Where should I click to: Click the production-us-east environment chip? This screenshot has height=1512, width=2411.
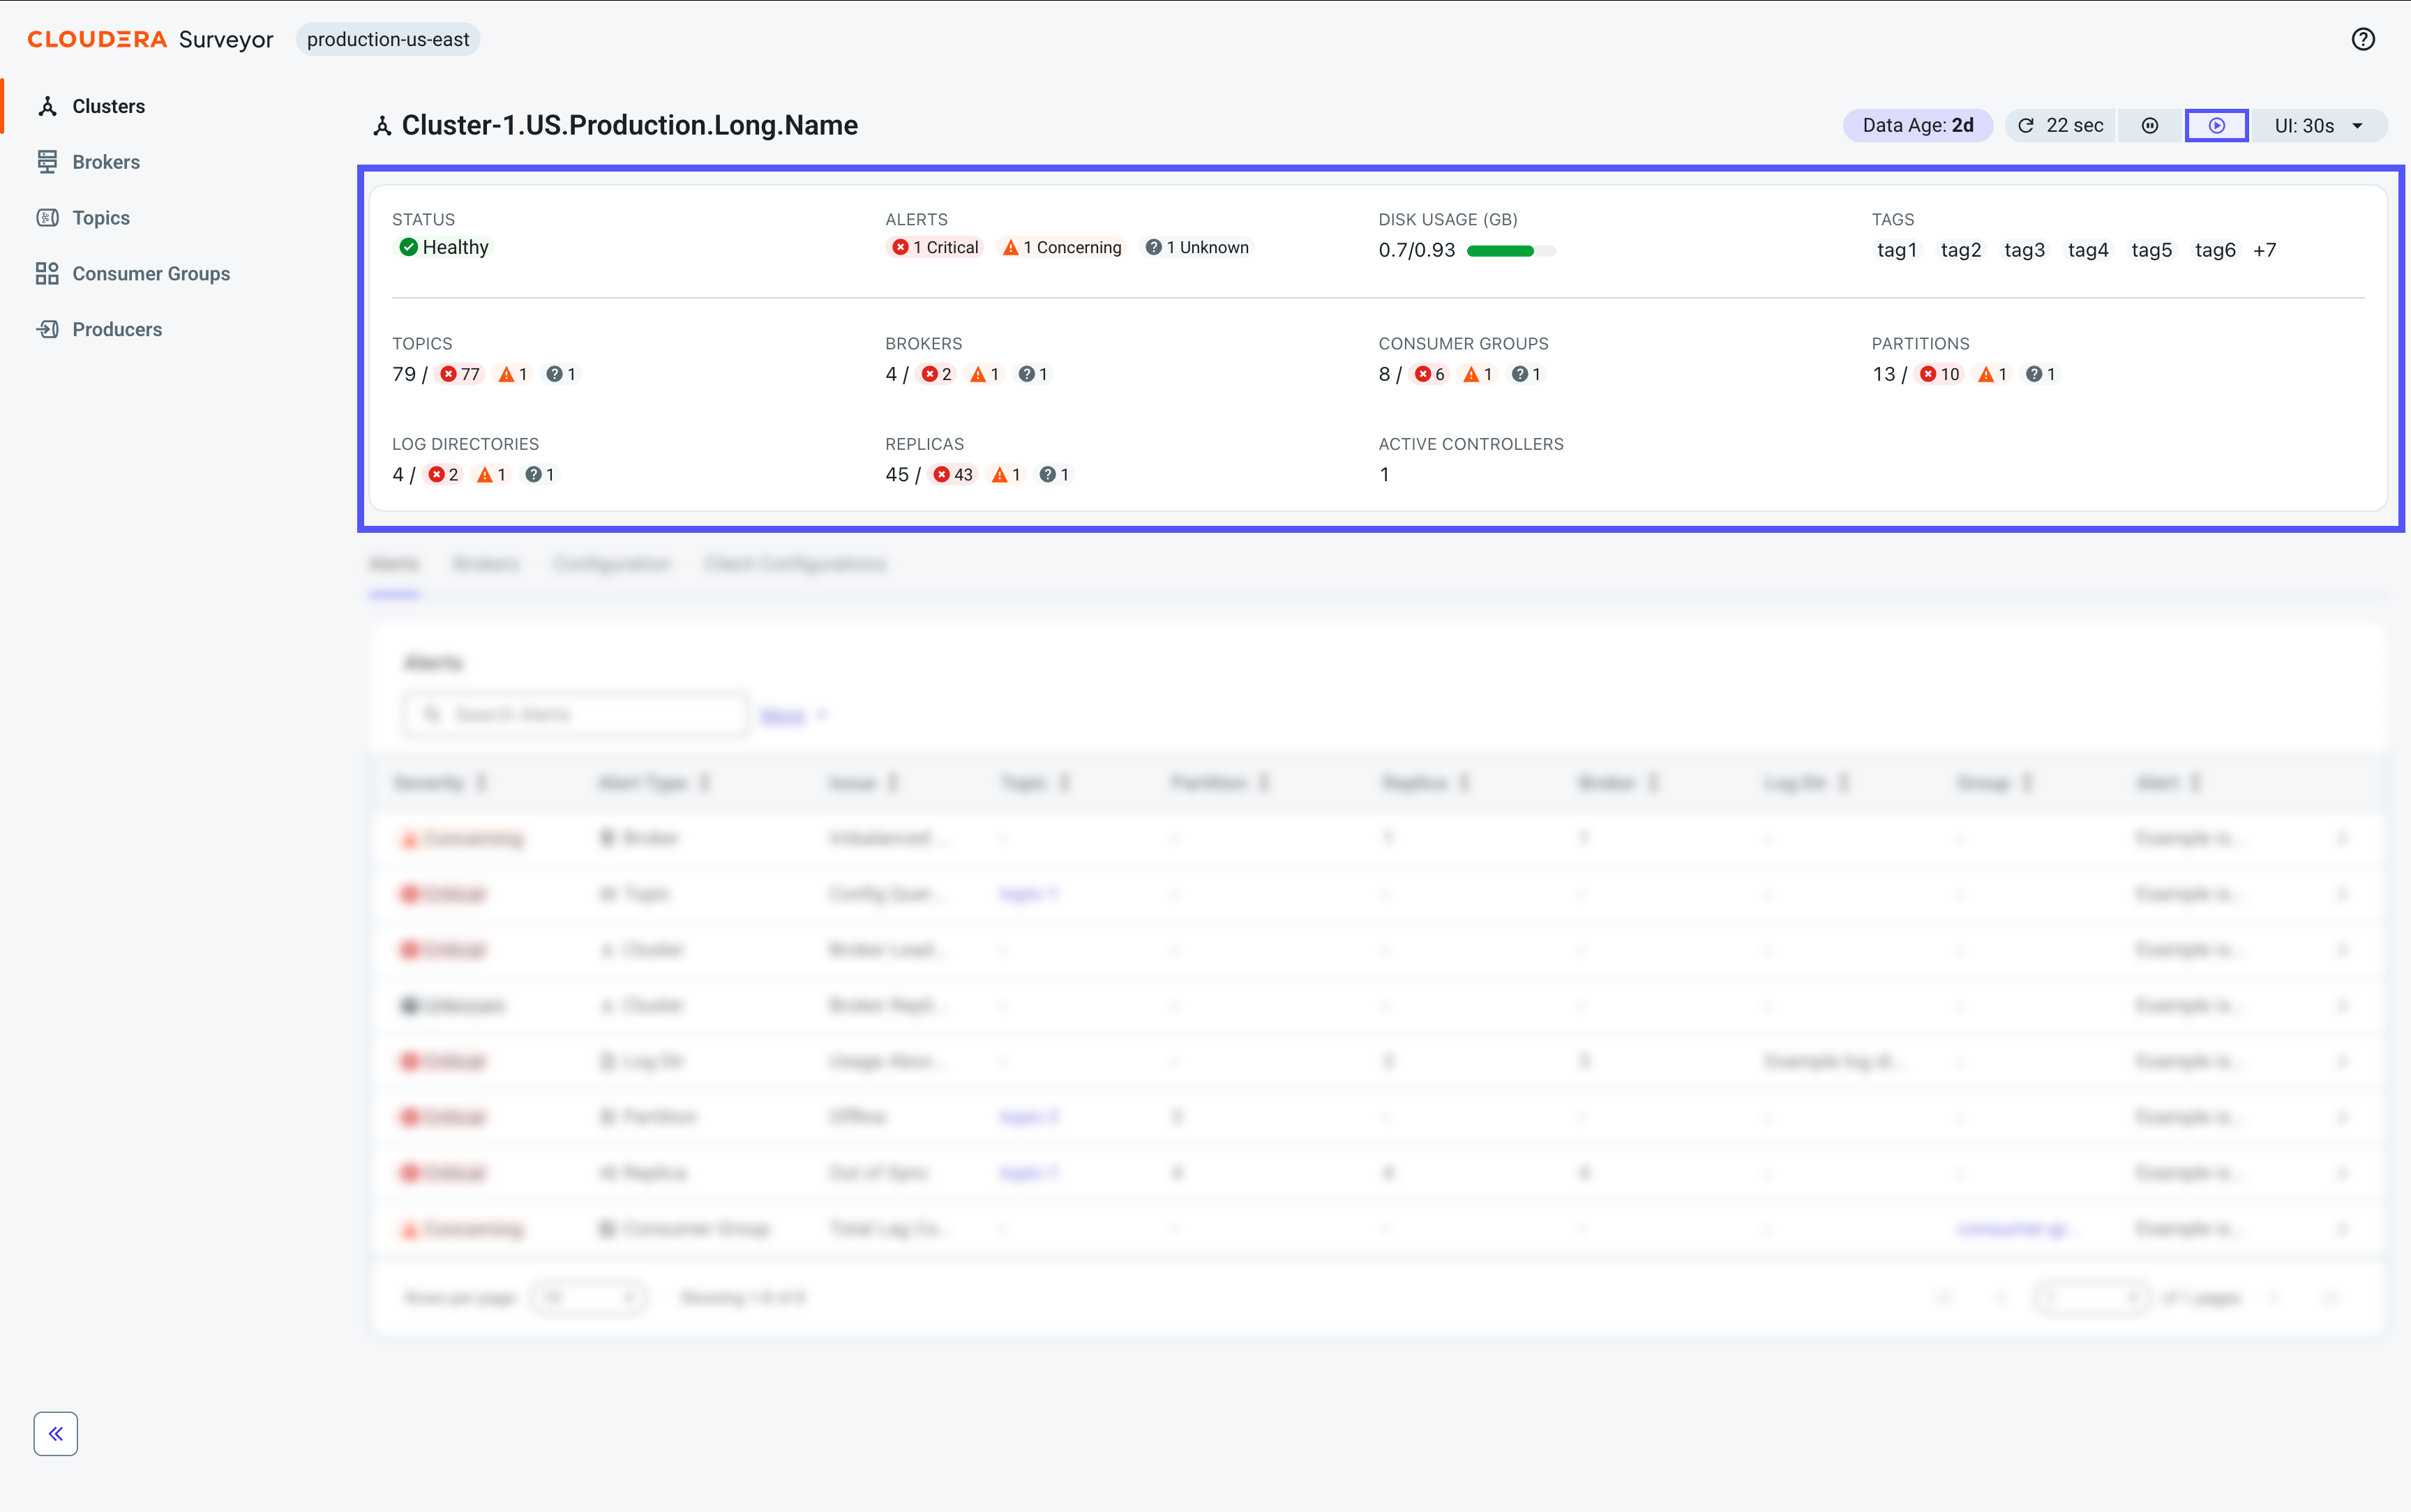tap(388, 39)
